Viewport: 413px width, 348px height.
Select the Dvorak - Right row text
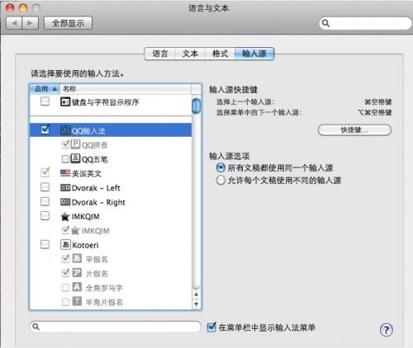pos(98,203)
